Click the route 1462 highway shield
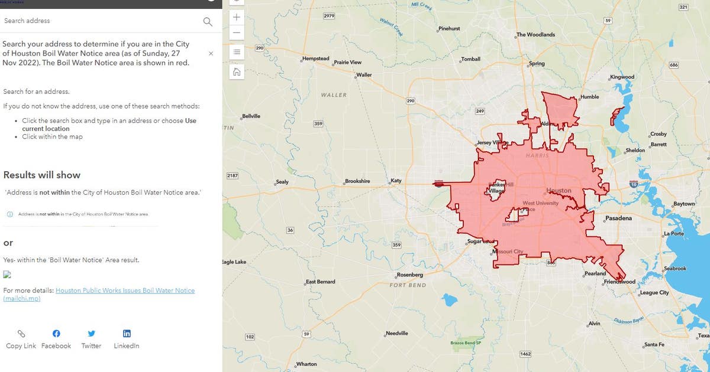710x372 pixels. [x=525, y=354]
